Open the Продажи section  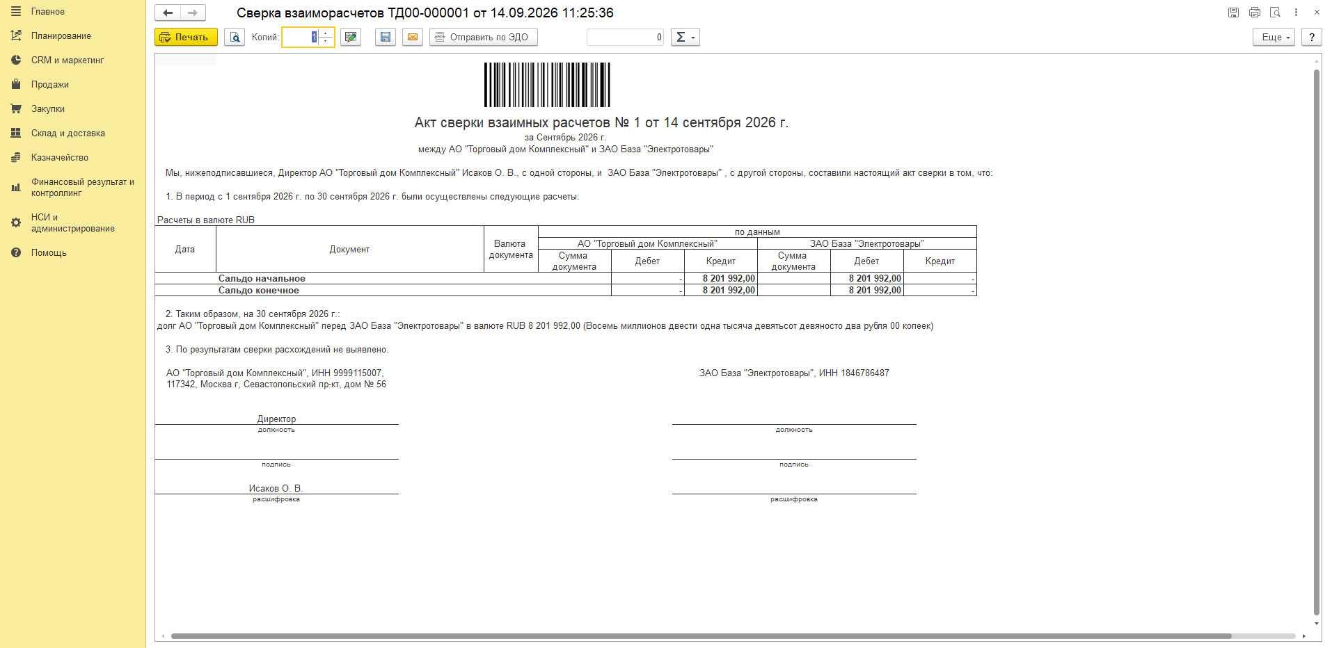pyautogui.click(x=49, y=85)
